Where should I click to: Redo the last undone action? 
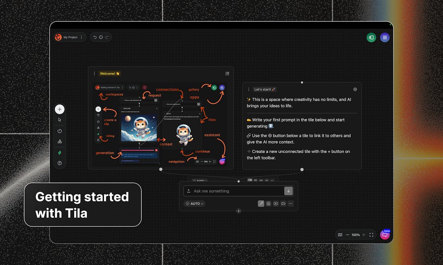pos(107,37)
